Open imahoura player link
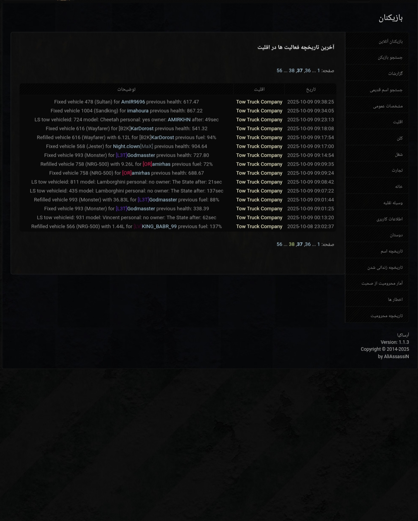 [x=138, y=111]
